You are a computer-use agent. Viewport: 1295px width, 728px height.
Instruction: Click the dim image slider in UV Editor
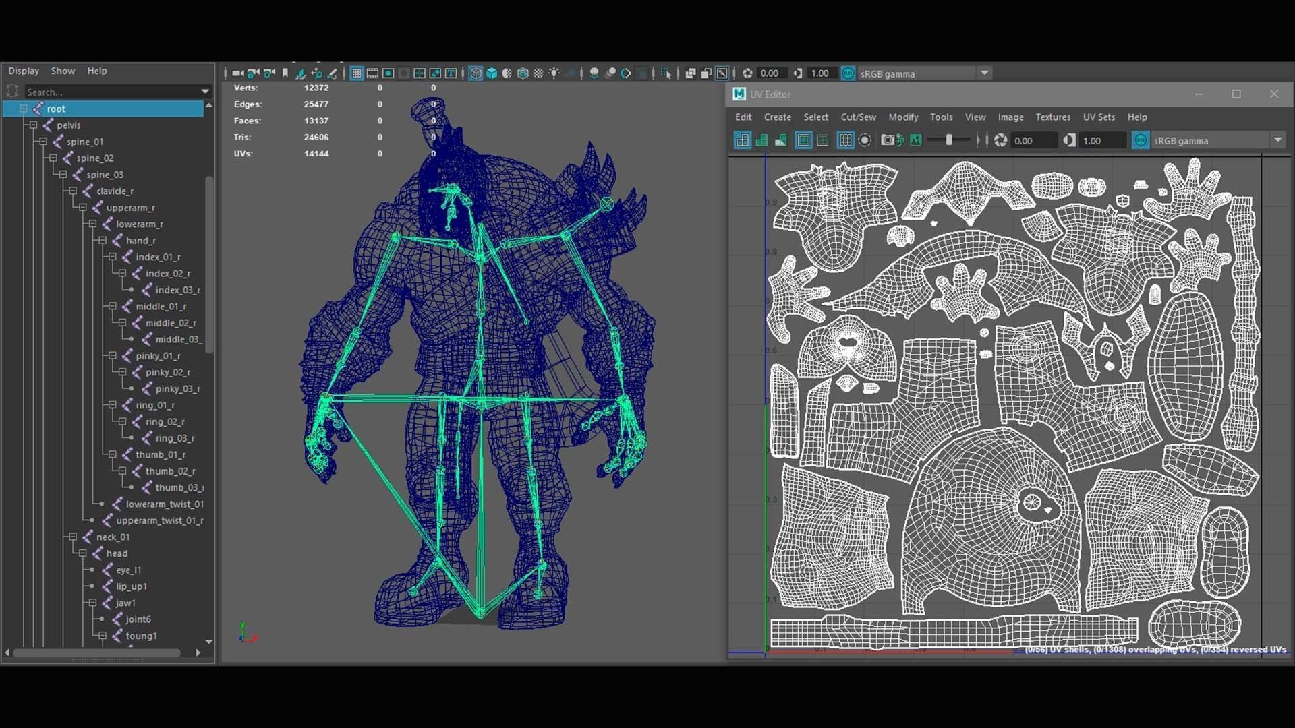tap(949, 140)
